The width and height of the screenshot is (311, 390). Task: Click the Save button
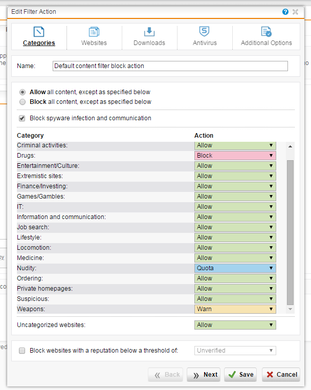(x=240, y=375)
